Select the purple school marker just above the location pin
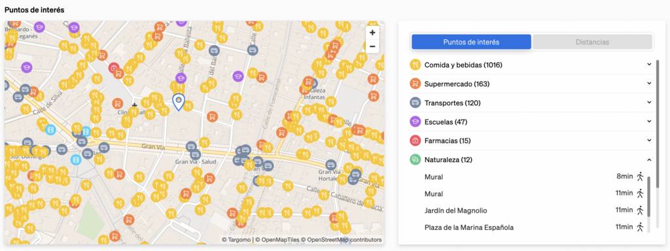This screenshot has height=251, width=670. [181, 78]
